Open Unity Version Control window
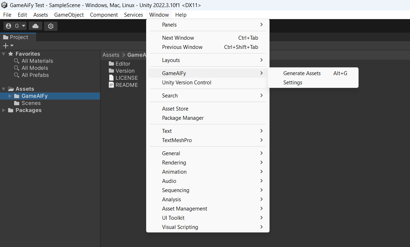Screen dimensions: 410x247 tap(208, 83)
